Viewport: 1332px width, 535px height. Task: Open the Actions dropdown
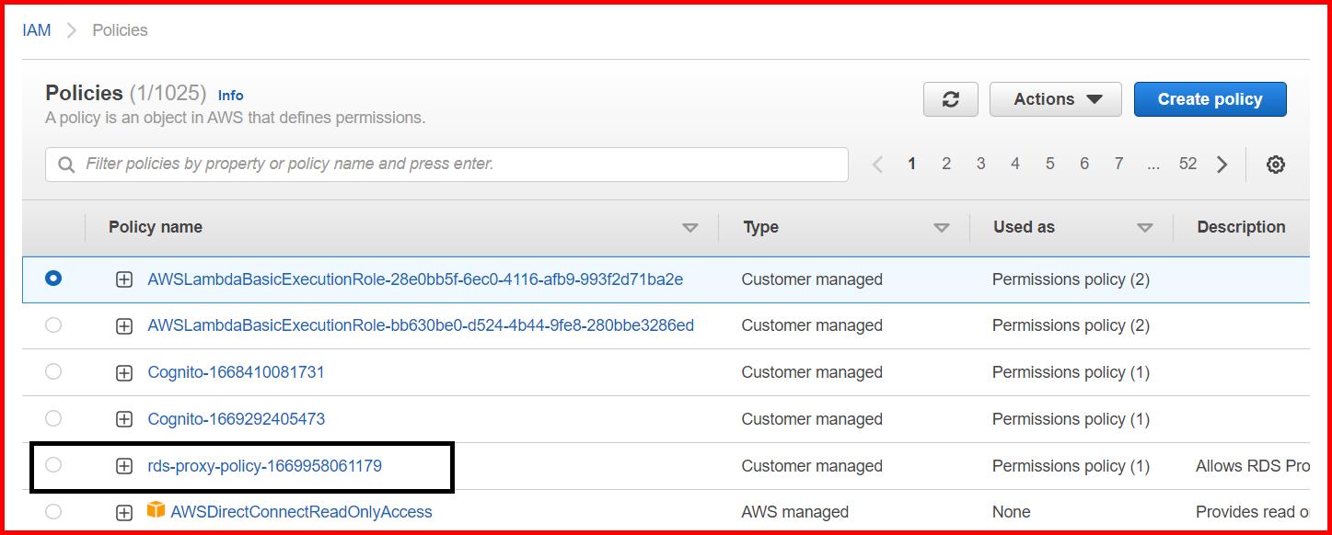point(1055,98)
